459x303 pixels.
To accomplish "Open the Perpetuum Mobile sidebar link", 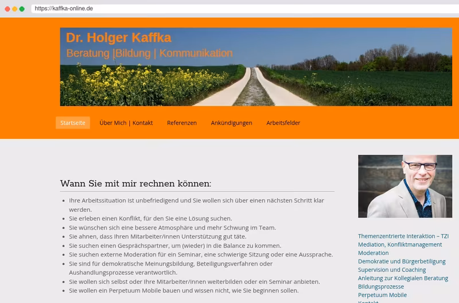I will (x=382, y=295).
